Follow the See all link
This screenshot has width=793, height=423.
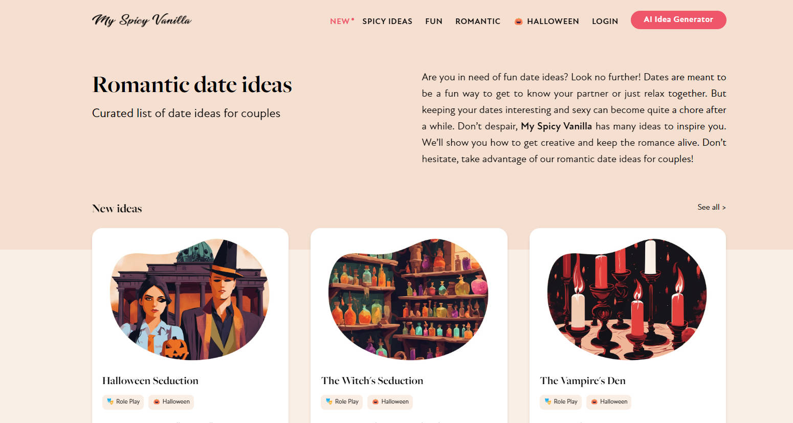[712, 207]
